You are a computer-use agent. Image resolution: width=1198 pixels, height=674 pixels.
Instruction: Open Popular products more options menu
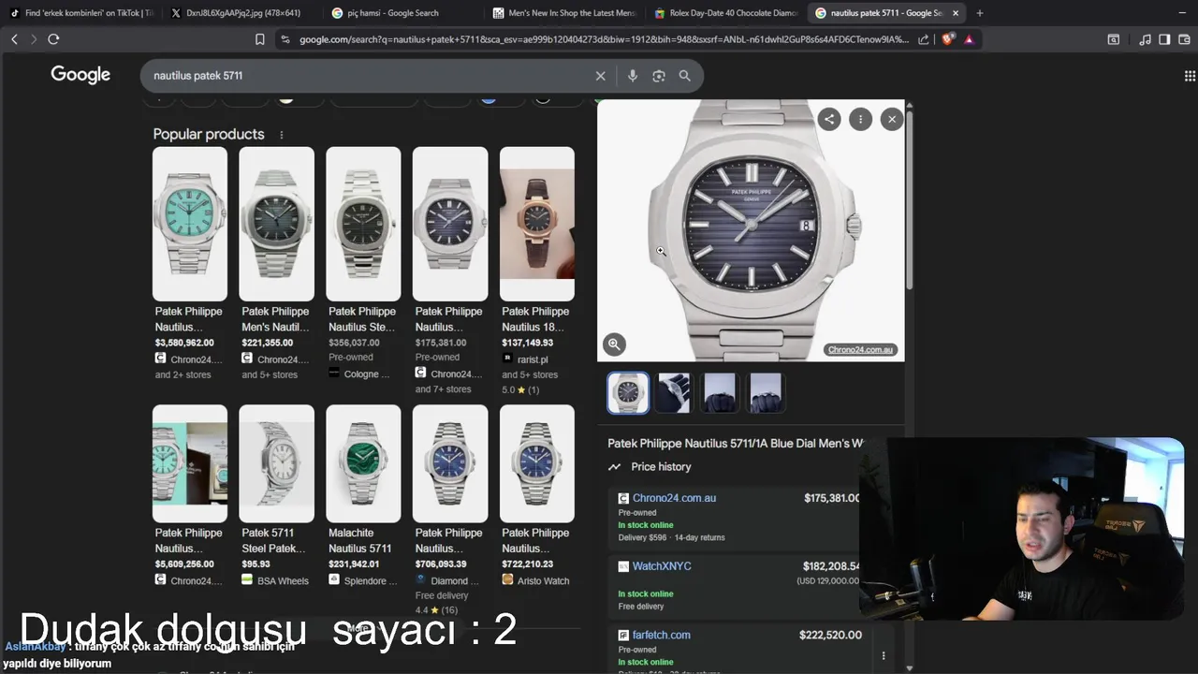point(281,135)
